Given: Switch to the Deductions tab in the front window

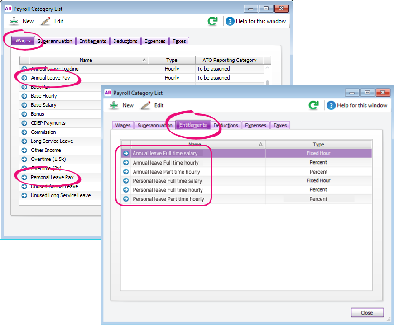Looking at the screenshot, I should click(x=226, y=126).
